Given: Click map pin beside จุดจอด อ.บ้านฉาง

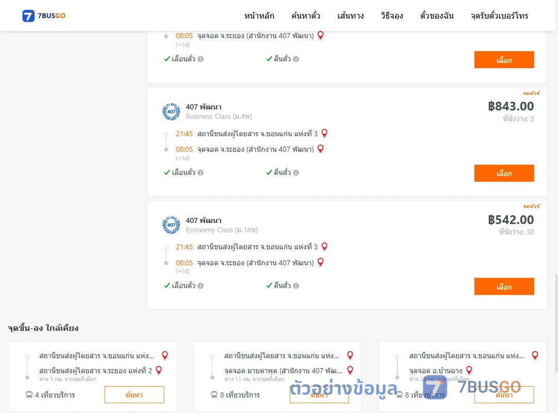Looking at the screenshot, I should 469,370.
